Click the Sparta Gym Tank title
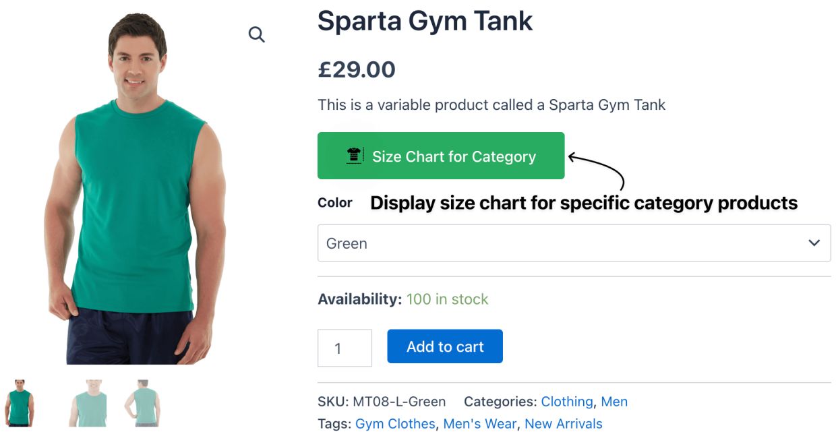The width and height of the screenshot is (836, 434). click(x=425, y=21)
